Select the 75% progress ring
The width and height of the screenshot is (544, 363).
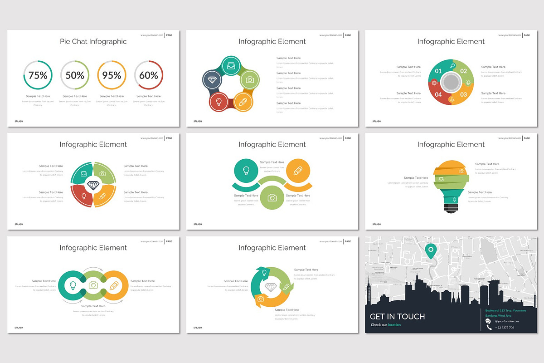(38, 75)
